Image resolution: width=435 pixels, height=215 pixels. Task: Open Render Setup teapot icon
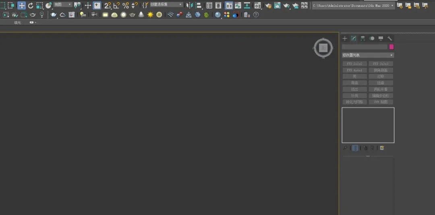point(268,5)
